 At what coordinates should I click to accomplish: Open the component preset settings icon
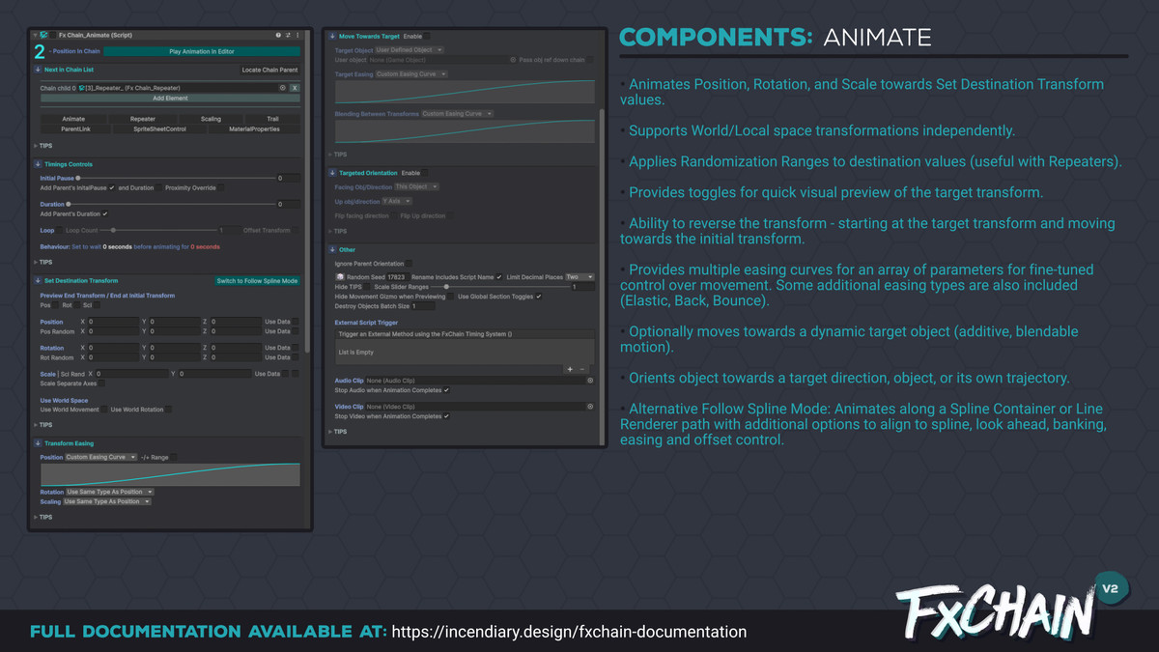click(x=287, y=35)
